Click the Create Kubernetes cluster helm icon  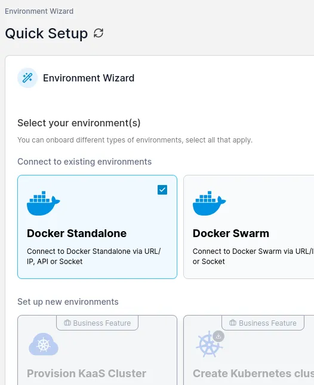[210, 344]
